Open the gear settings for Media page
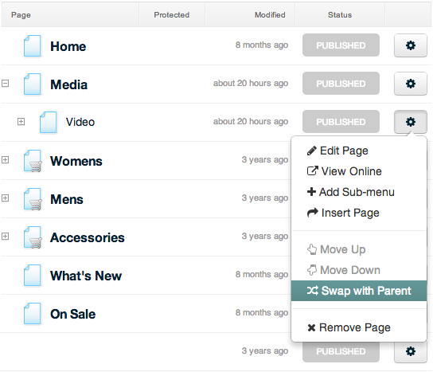Screen dimensions: 433x372 click(411, 84)
